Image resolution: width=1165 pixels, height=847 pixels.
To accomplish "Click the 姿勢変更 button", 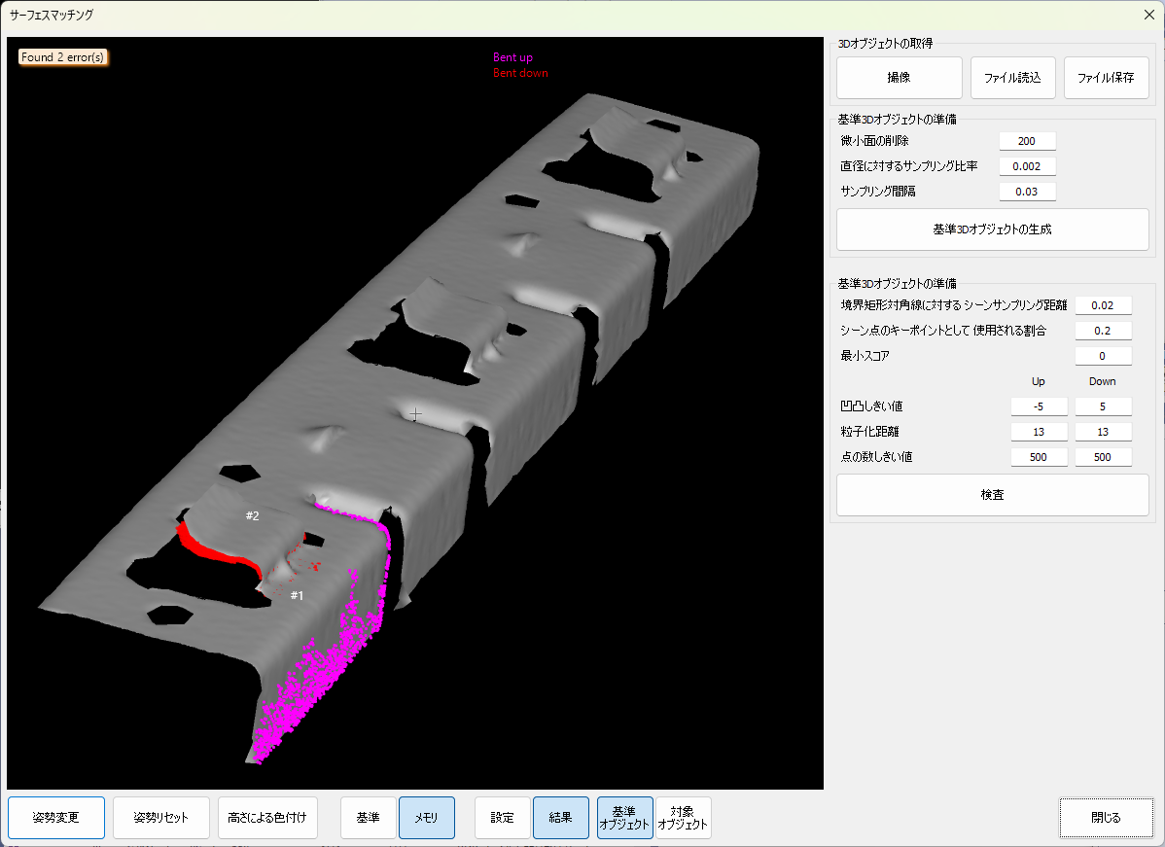I will click(x=55, y=818).
